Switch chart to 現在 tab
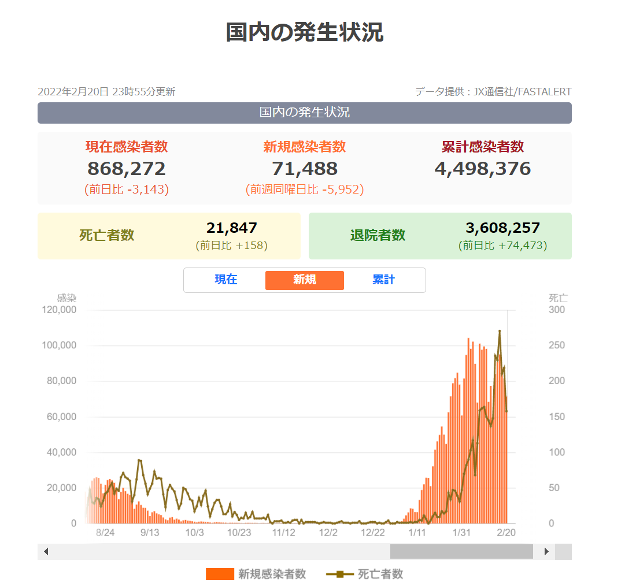The width and height of the screenshot is (625, 587). click(226, 280)
